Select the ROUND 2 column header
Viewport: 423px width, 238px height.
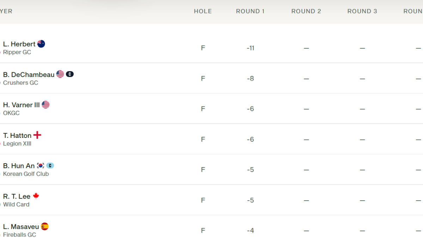(306, 11)
